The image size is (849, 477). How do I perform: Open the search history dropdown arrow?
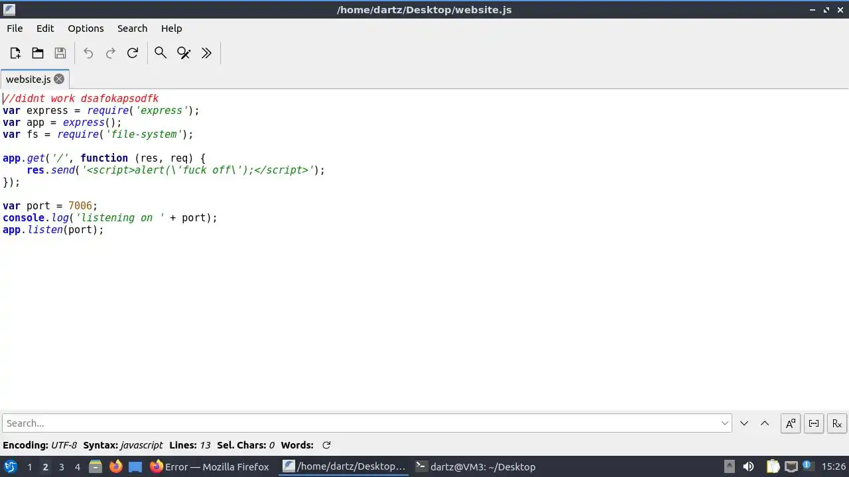pos(725,423)
